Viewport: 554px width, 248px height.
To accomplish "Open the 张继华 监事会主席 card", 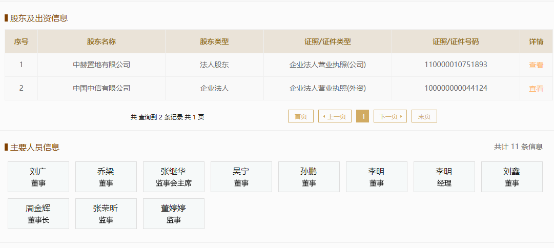I will pyautogui.click(x=174, y=177).
